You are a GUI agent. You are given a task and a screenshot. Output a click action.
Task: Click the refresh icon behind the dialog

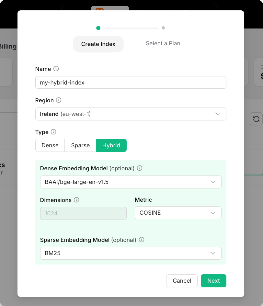pyautogui.click(x=256, y=119)
